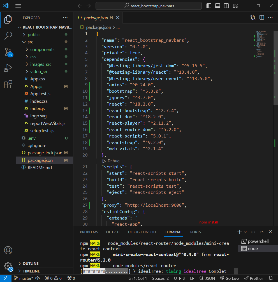Open the Run and Debug view

(8, 68)
